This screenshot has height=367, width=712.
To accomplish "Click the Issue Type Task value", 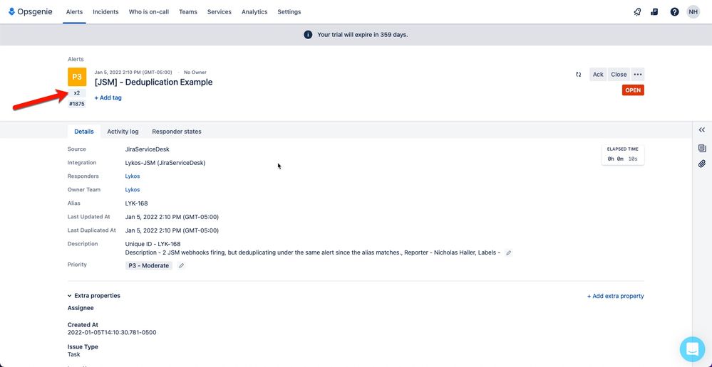I will click(x=74, y=354).
